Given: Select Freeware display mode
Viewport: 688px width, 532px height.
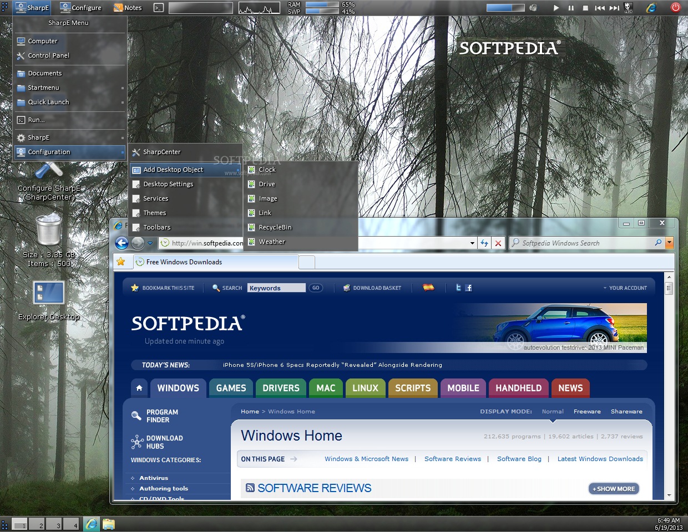Looking at the screenshot, I should pyautogui.click(x=587, y=411).
